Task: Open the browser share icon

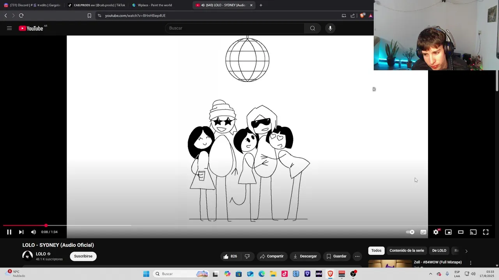Action: point(353,16)
